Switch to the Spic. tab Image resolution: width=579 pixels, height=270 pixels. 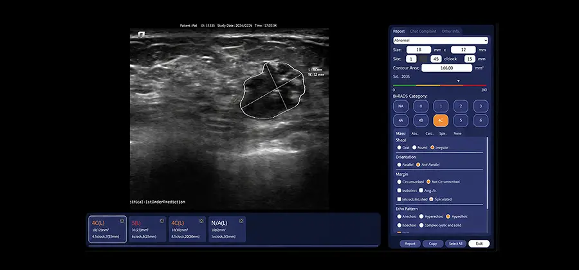coord(443,134)
